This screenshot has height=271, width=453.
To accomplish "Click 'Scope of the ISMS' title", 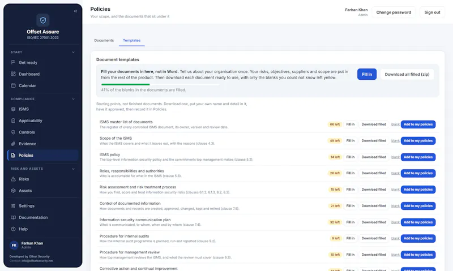I will coord(116,138).
